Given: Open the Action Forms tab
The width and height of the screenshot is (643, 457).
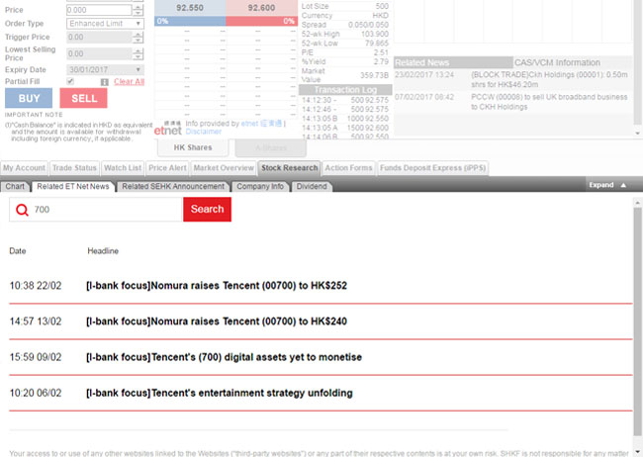Looking at the screenshot, I should [x=348, y=168].
